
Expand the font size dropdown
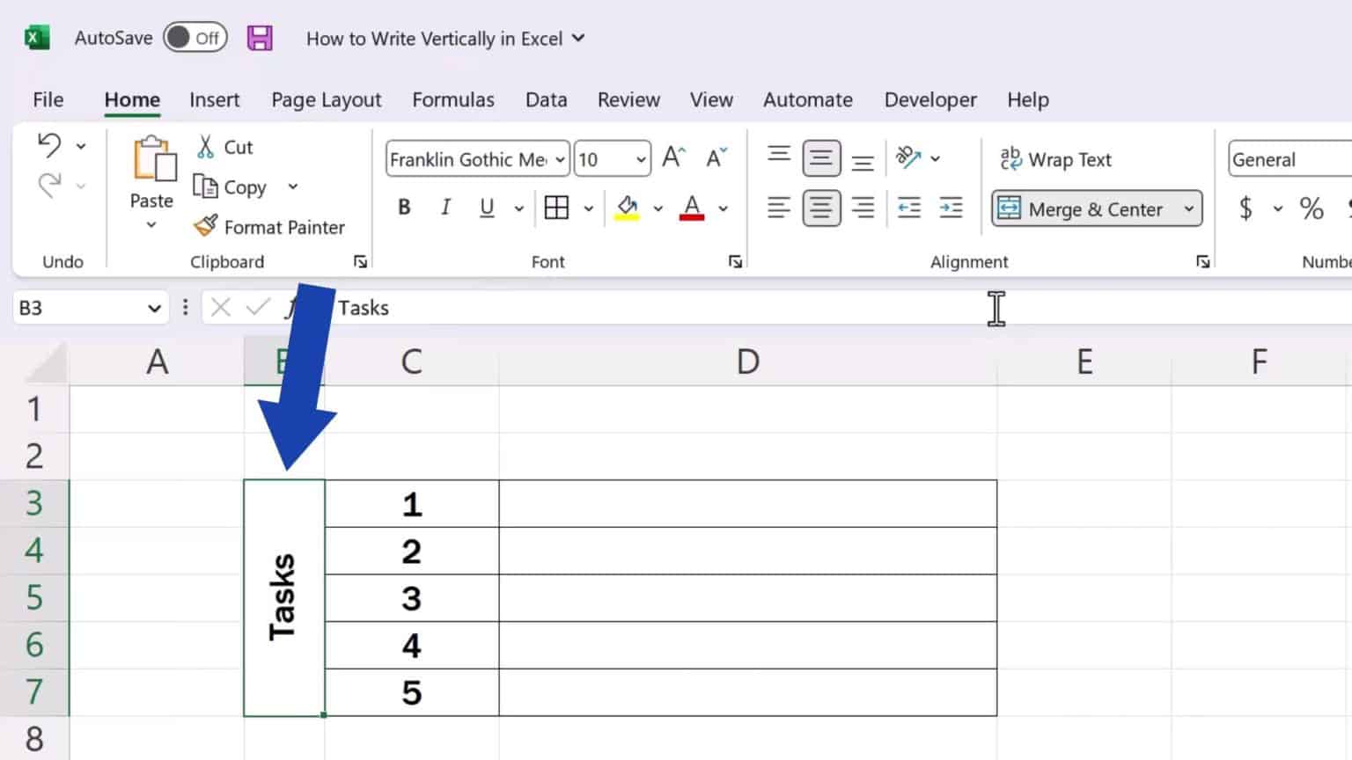point(640,159)
